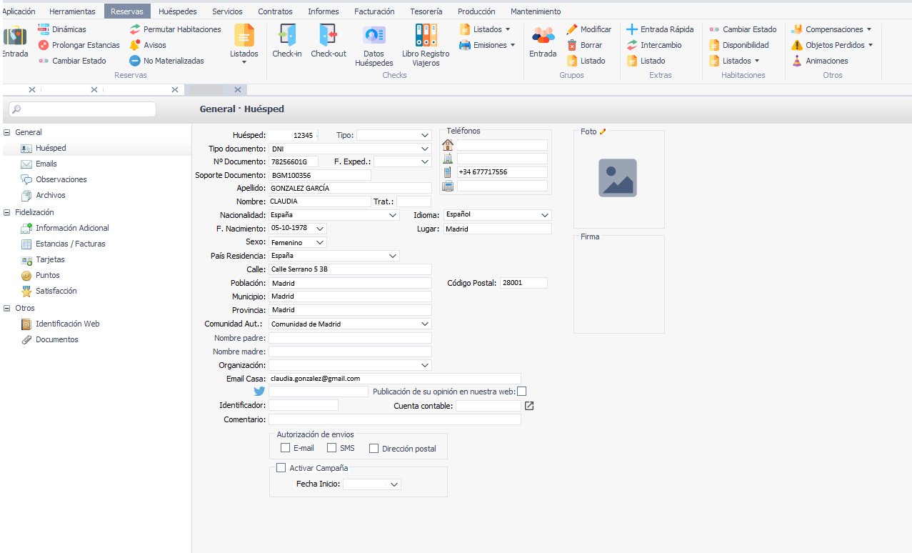Click the Foto placeholder image

[x=618, y=178]
